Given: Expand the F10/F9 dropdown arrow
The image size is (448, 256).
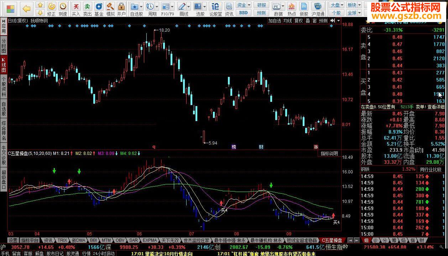Looking at the screenshot, I should pos(173,6).
